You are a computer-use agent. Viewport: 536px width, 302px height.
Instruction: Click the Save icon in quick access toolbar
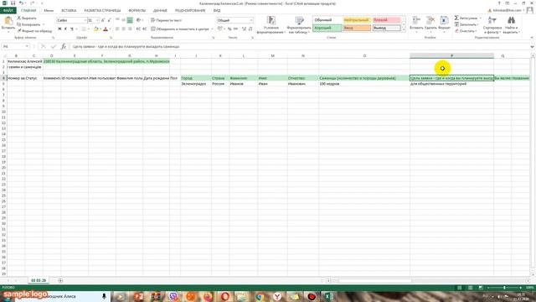click(x=13, y=3)
